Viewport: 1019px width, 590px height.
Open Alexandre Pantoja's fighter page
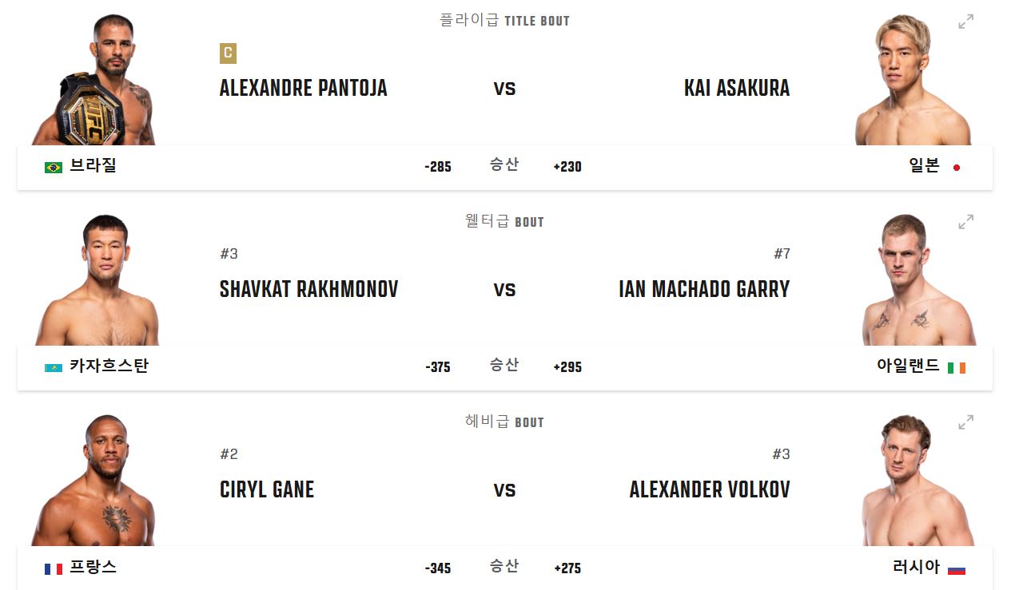point(304,89)
